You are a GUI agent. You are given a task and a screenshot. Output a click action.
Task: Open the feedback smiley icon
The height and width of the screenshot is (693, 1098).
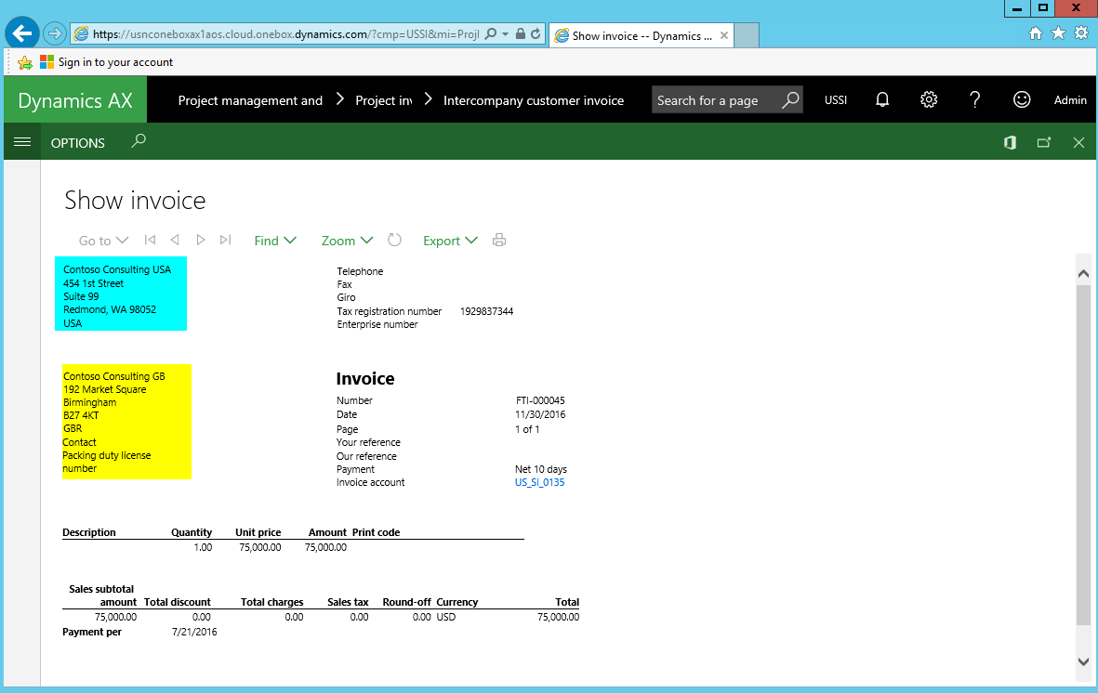(1022, 100)
